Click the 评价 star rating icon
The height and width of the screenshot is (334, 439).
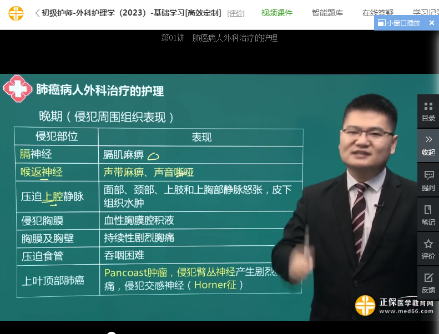tap(428, 249)
